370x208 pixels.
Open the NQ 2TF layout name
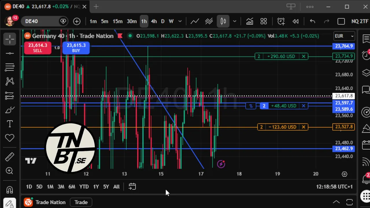[x=360, y=21]
